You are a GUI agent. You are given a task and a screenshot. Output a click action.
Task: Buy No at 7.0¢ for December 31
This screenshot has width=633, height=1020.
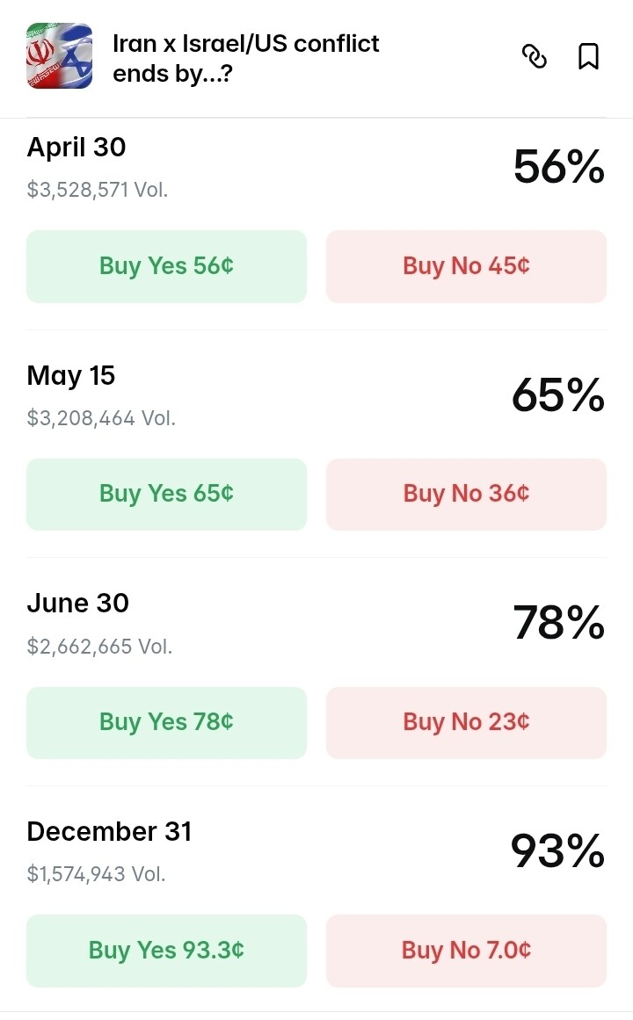click(x=466, y=951)
